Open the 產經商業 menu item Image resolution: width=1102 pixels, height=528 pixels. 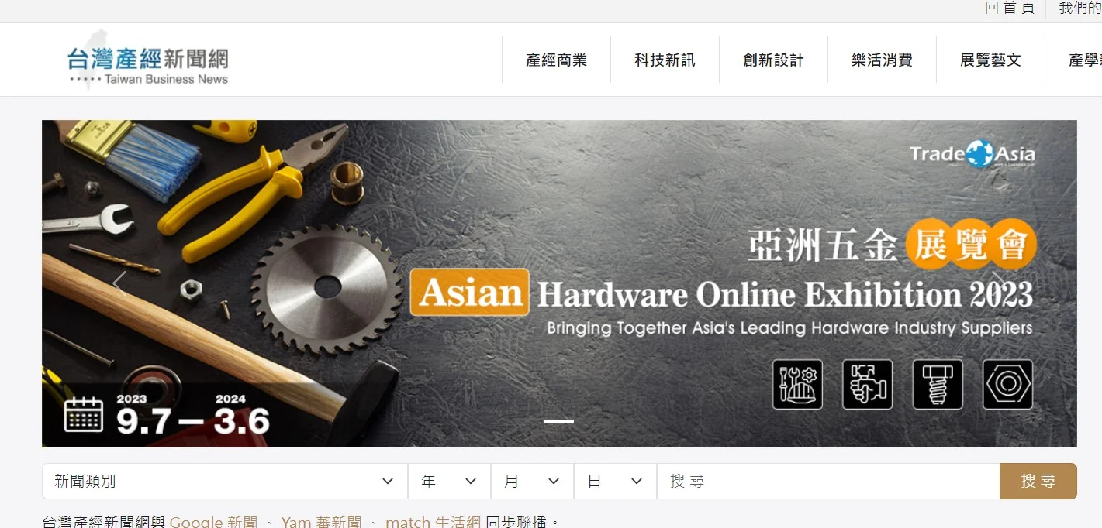557,60
